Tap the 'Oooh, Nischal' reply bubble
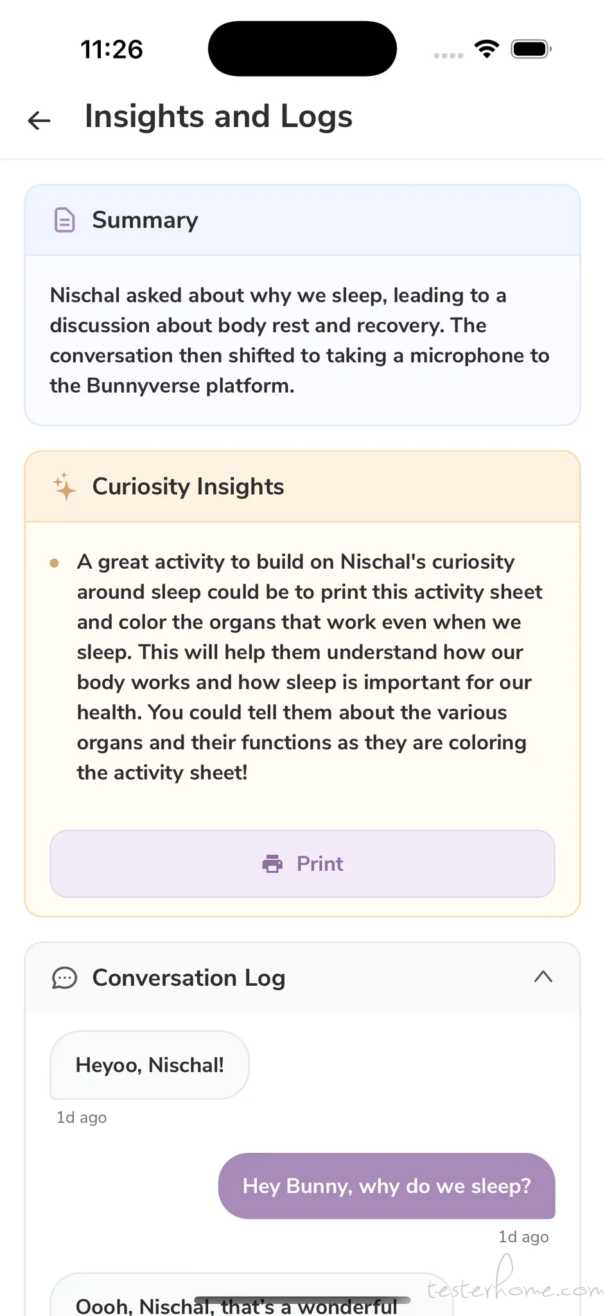Image resolution: width=605 pixels, height=1316 pixels. coord(252,1295)
